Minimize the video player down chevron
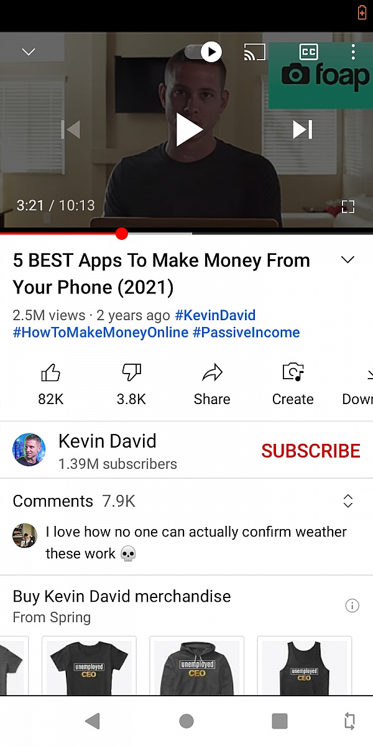This screenshot has width=373, height=746. pyautogui.click(x=29, y=52)
